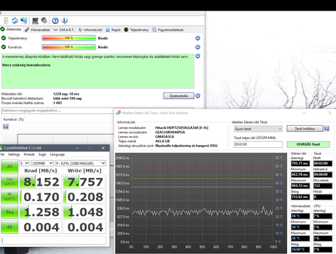Click the report document icon in Hard Disk Sentinel toolbar
336x254 pixels.
pos(6,21)
